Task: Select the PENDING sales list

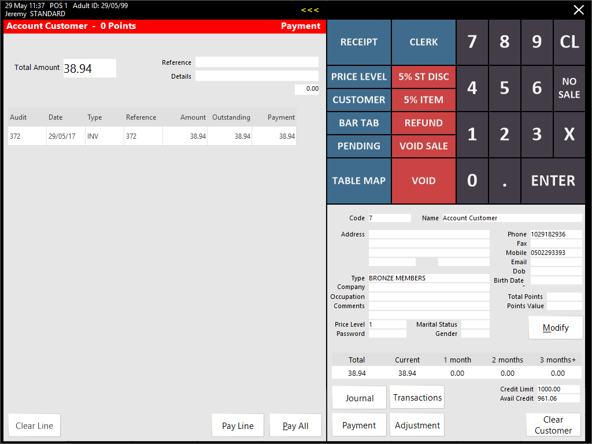Action: coord(358,146)
